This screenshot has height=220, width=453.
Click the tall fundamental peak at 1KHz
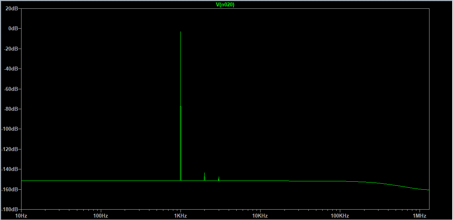pos(180,106)
